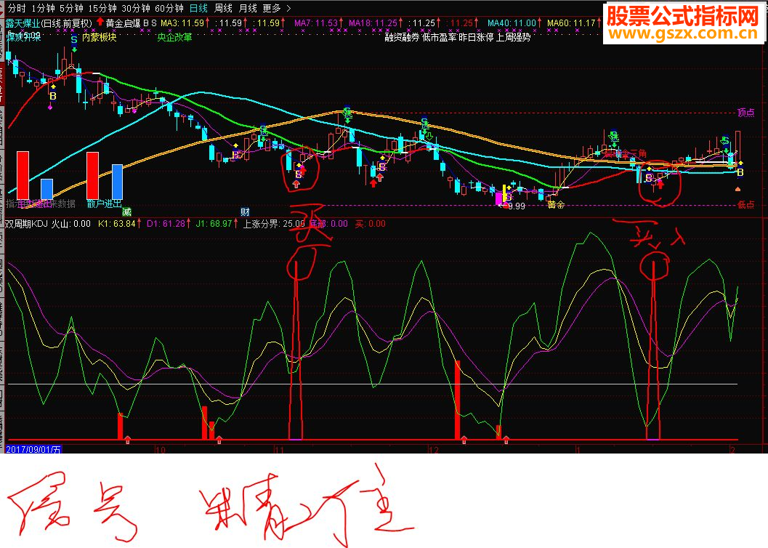Click the MA18: 11.25 value

(375, 23)
